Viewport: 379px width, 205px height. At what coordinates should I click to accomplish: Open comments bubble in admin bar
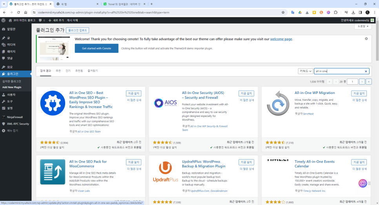pos(42,20)
